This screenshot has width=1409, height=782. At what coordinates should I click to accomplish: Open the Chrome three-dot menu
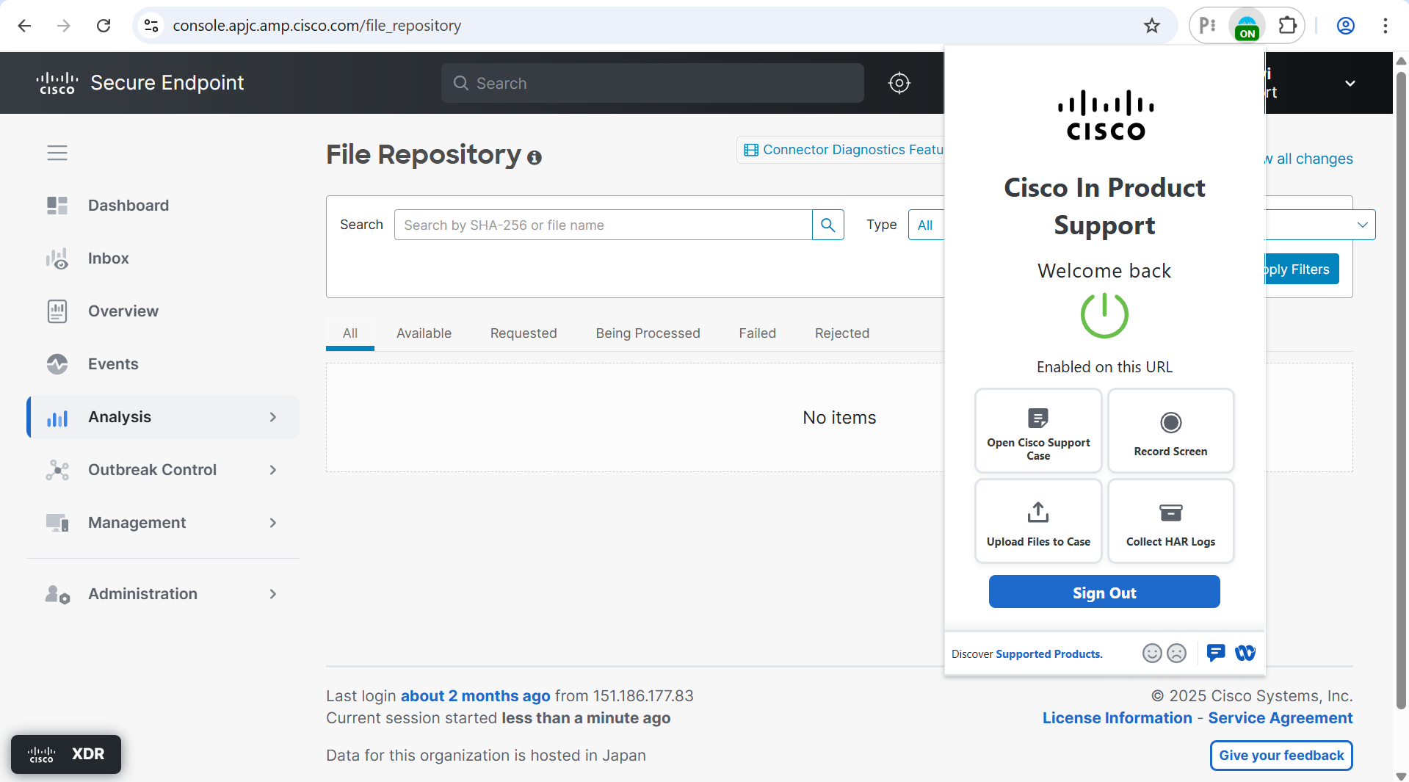tap(1385, 26)
